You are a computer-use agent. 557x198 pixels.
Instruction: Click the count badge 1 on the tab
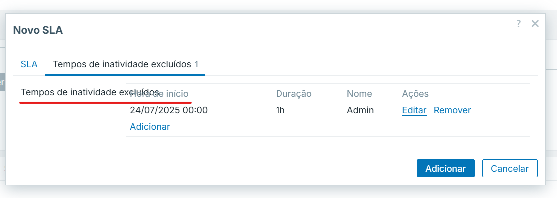click(196, 64)
